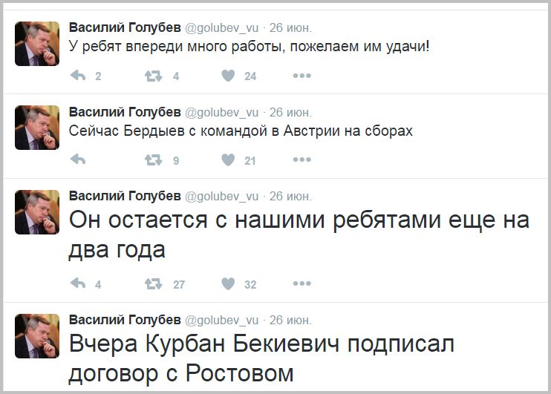Retweet the tweet with 4 retweets
The image size is (551, 394).
point(153,76)
